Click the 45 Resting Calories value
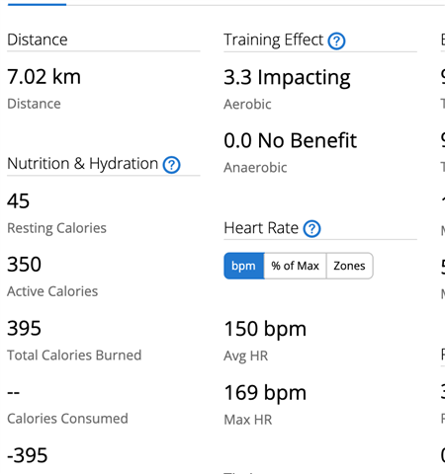Screen dimensions: 445x474 coord(19,201)
